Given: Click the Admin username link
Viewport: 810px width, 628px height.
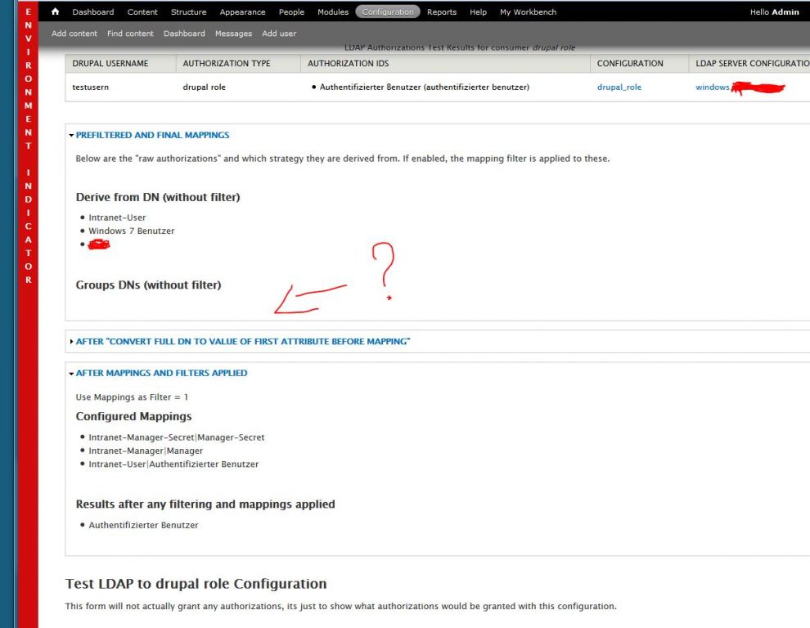Looking at the screenshot, I should point(785,12).
